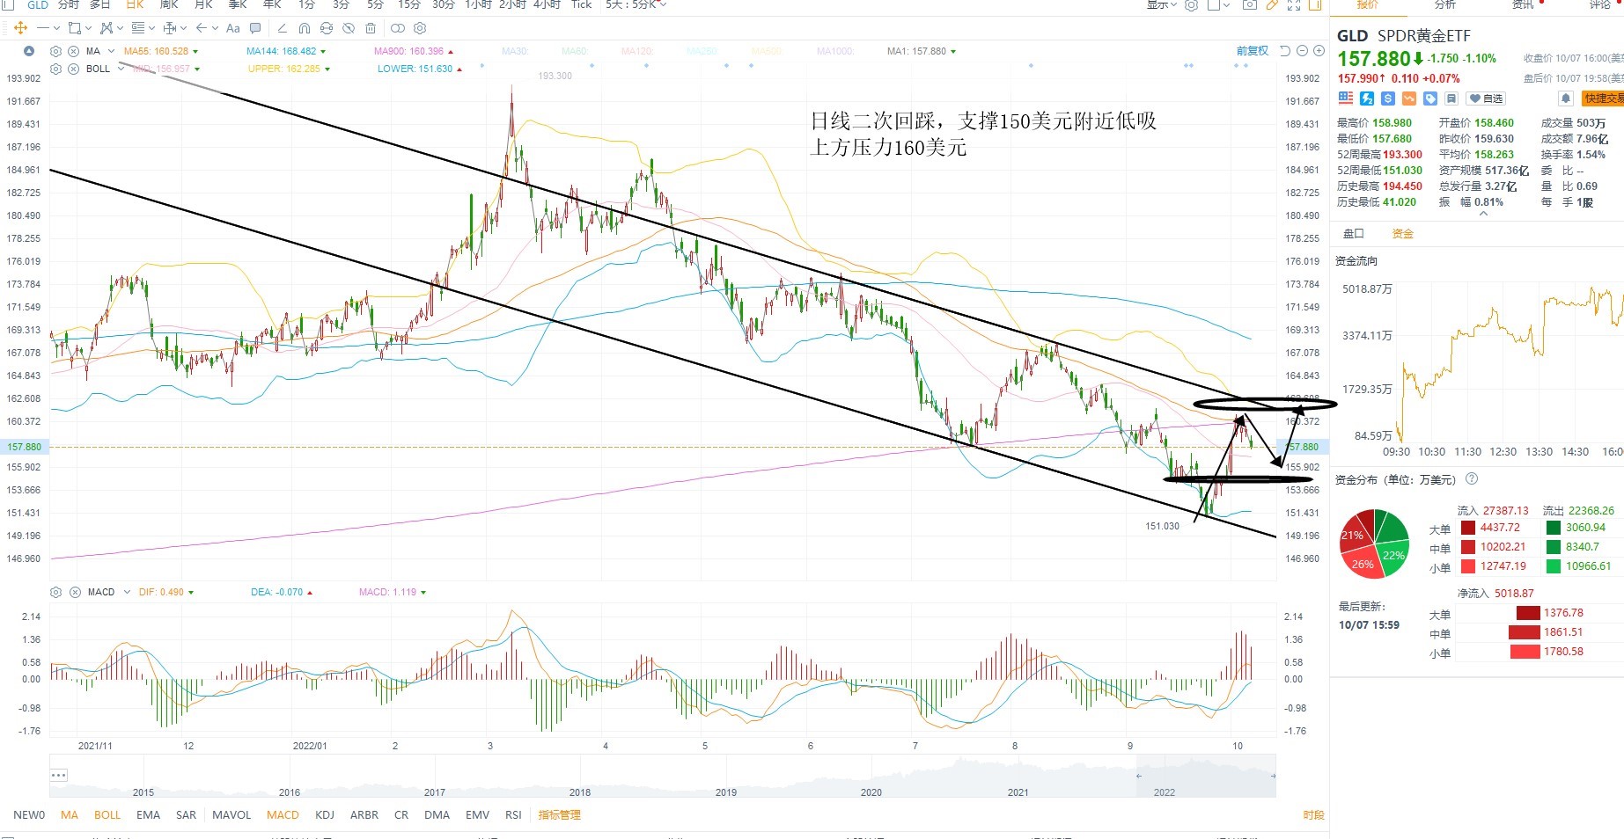Open the MACD indicator name dropdown
This screenshot has width=1624, height=839.
click(127, 592)
